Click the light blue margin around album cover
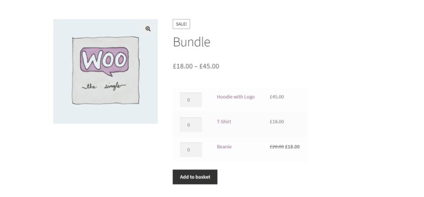 click(x=62, y=114)
